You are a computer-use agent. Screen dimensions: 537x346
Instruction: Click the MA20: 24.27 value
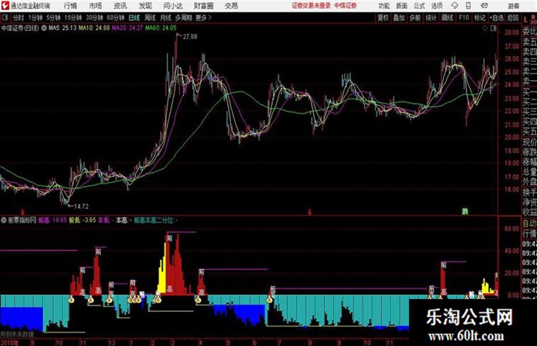127,28
